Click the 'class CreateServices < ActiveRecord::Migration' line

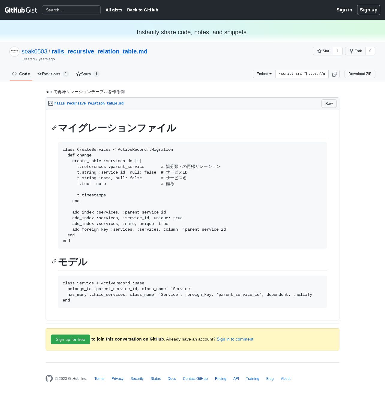[118, 150]
